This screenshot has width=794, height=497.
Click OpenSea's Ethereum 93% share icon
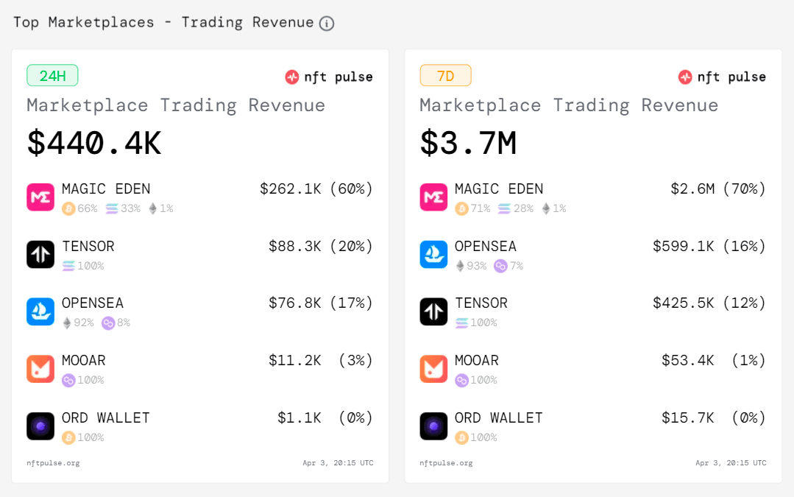[460, 266]
